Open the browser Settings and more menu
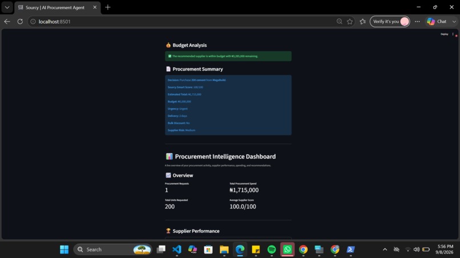The image size is (460, 258). point(417,22)
